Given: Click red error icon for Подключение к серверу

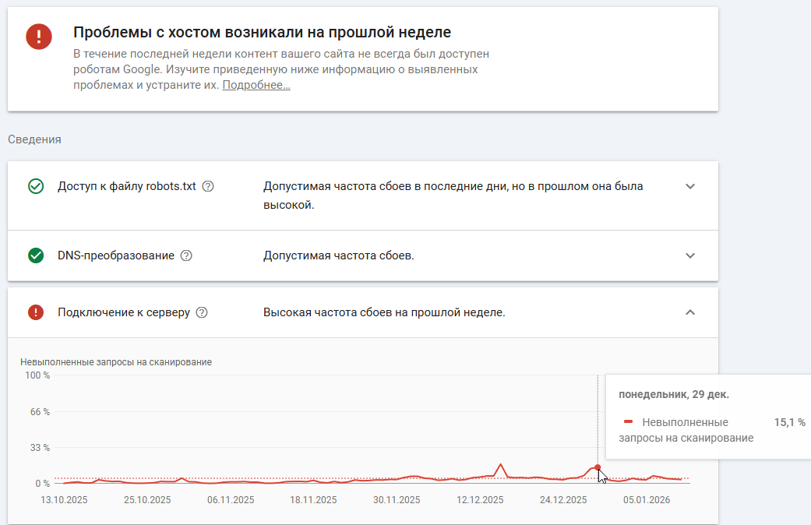Looking at the screenshot, I should [x=36, y=312].
